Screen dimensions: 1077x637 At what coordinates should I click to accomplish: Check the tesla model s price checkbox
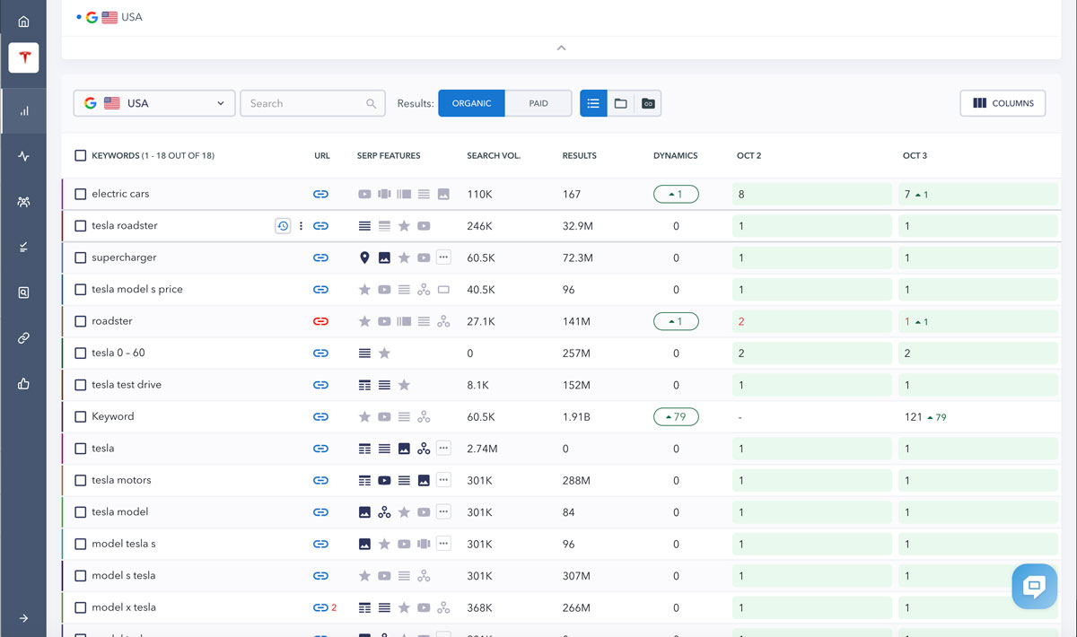[x=81, y=290]
